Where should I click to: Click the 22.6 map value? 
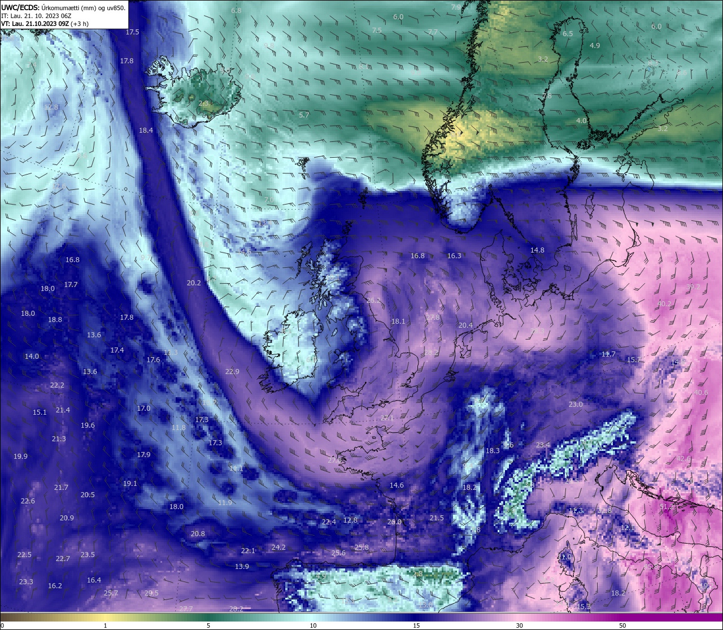pyautogui.click(x=28, y=501)
